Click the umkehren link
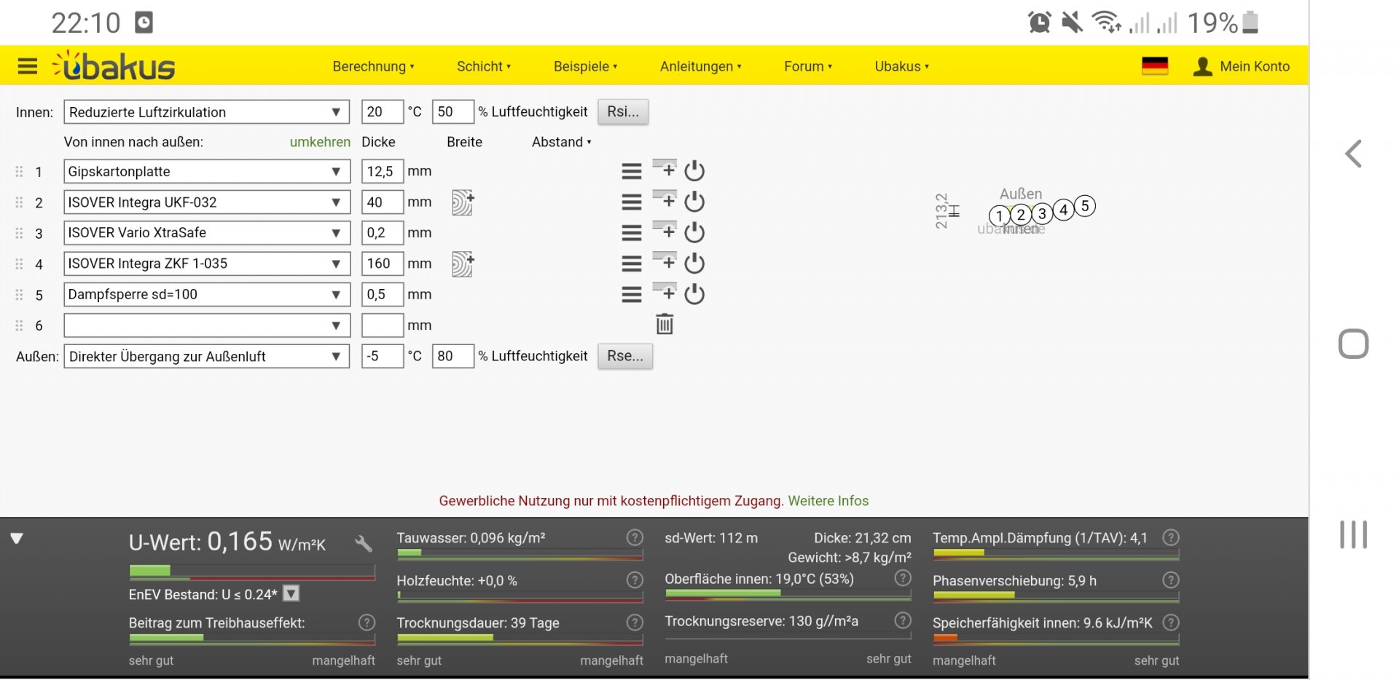 click(320, 142)
